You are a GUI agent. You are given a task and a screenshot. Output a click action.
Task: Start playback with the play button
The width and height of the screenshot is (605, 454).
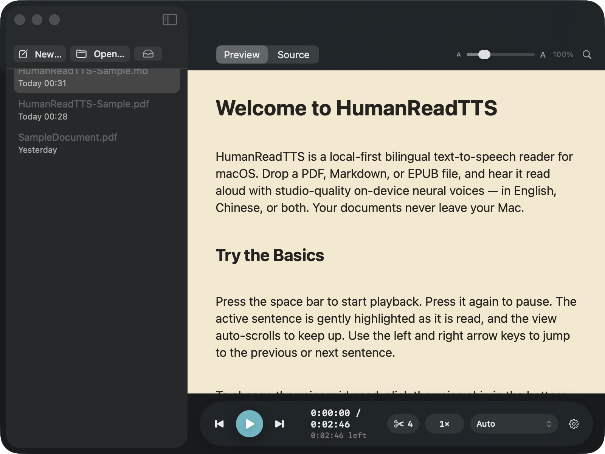pos(250,424)
